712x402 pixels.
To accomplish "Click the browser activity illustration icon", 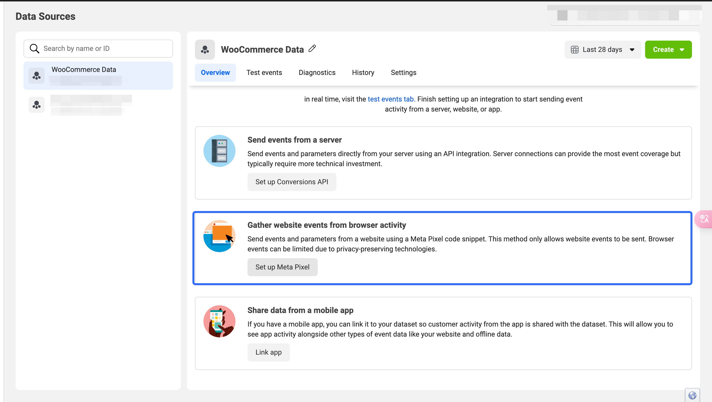I will click(x=219, y=236).
